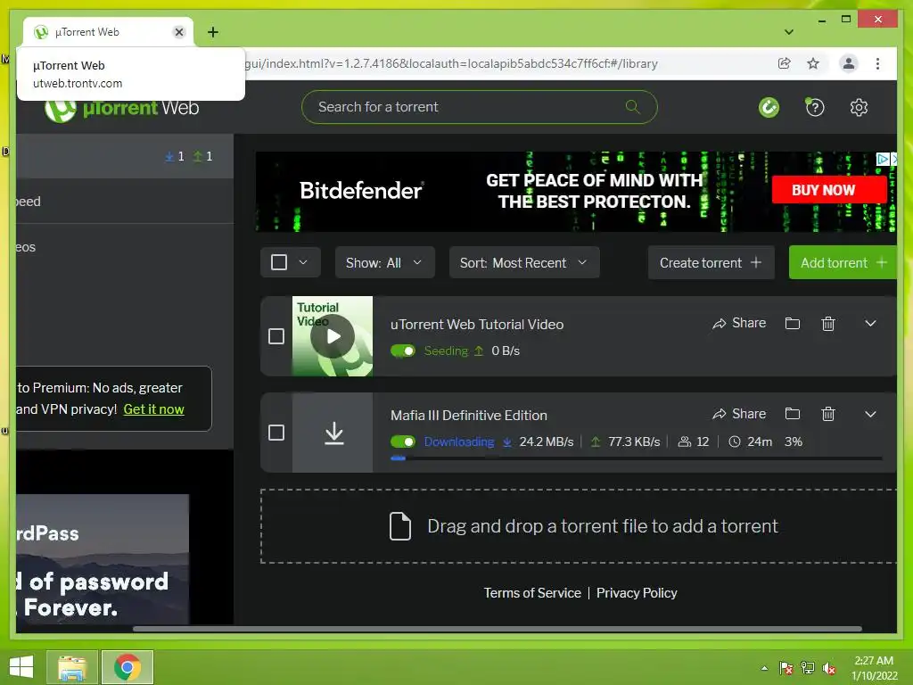Image resolution: width=913 pixels, height=685 pixels.
Task: Delete the uTorrent Web Tutorial Video torrent
Action: 828,323
